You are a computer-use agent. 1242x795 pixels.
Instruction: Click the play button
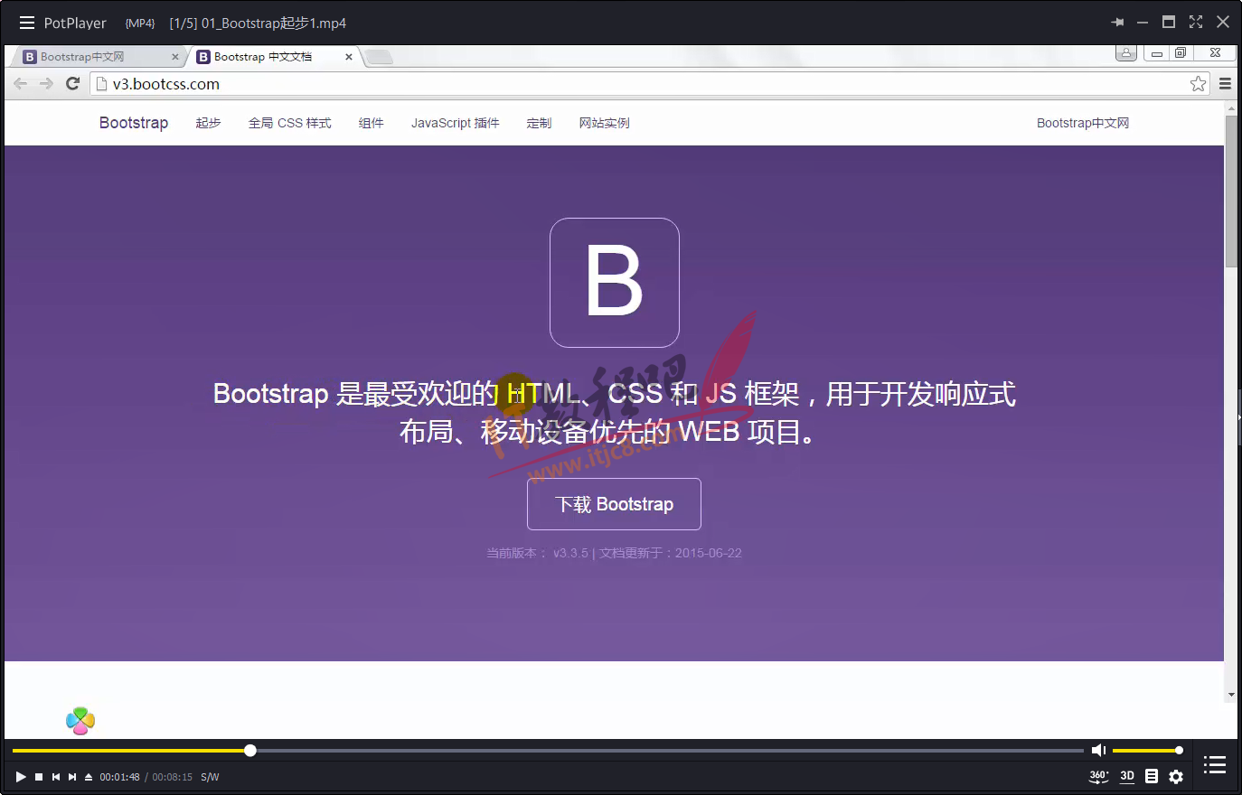[x=21, y=777]
